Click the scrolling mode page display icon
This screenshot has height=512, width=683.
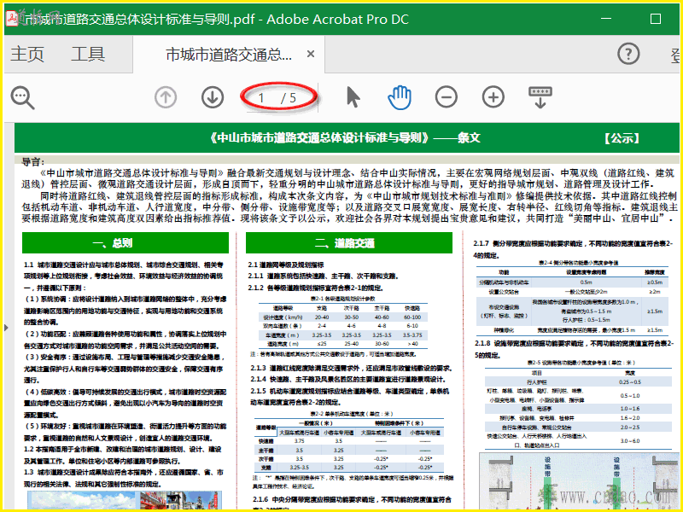[540, 97]
